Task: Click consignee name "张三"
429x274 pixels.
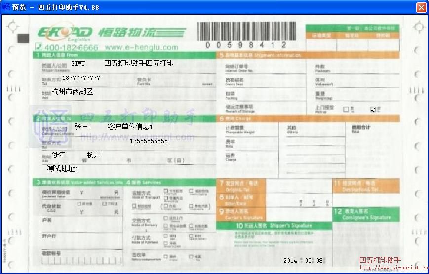Action: (81, 127)
